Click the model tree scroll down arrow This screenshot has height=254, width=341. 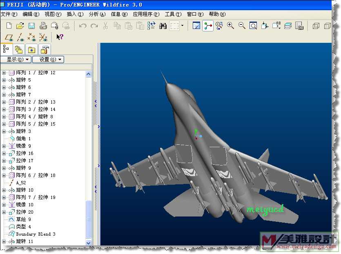pos(88,243)
